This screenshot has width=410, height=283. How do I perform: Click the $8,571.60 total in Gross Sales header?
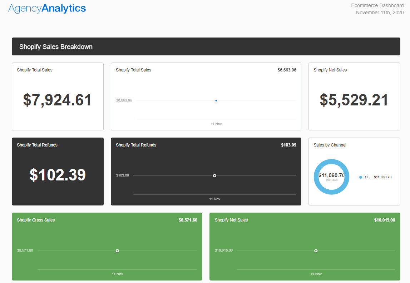point(188,220)
